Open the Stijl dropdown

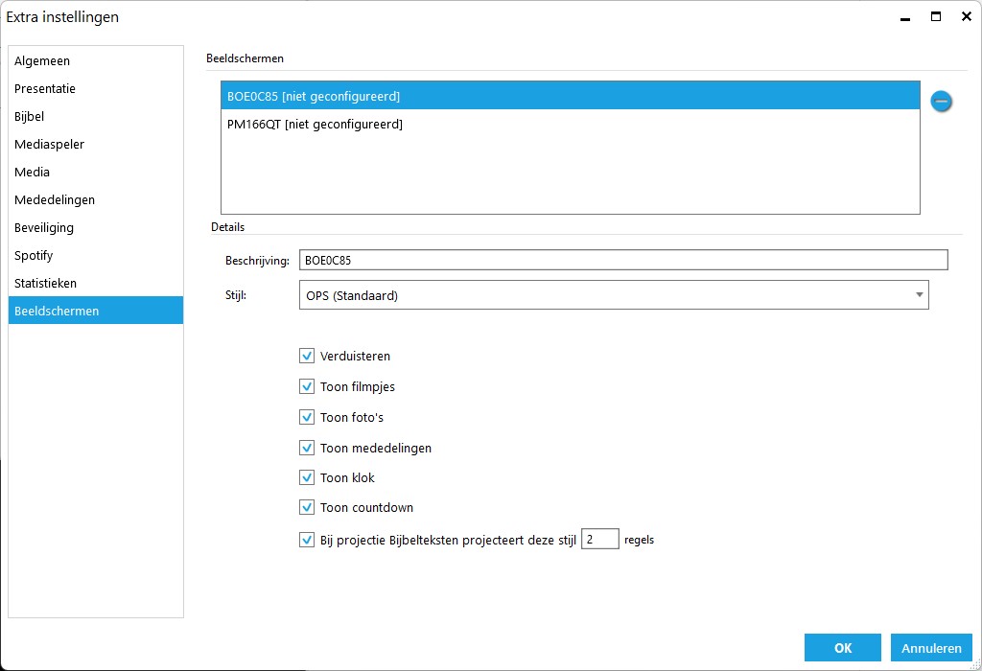[x=614, y=295]
